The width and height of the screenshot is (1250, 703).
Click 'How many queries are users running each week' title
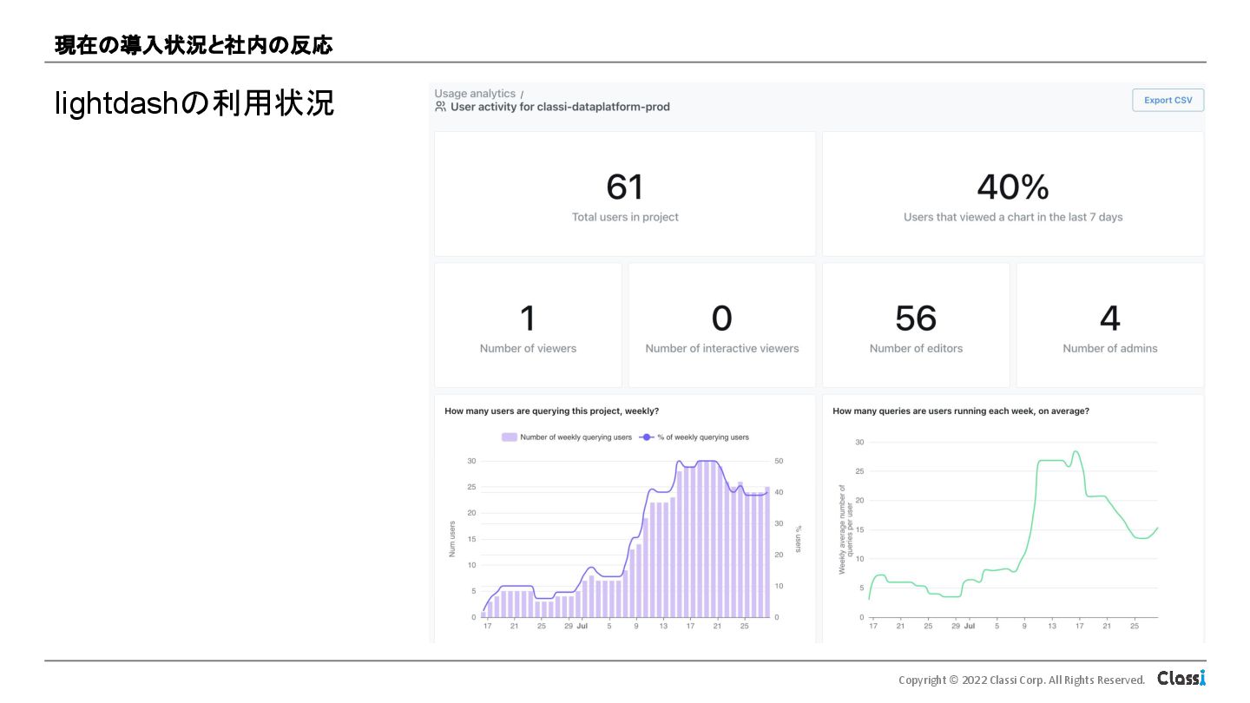[x=961, y=411]
